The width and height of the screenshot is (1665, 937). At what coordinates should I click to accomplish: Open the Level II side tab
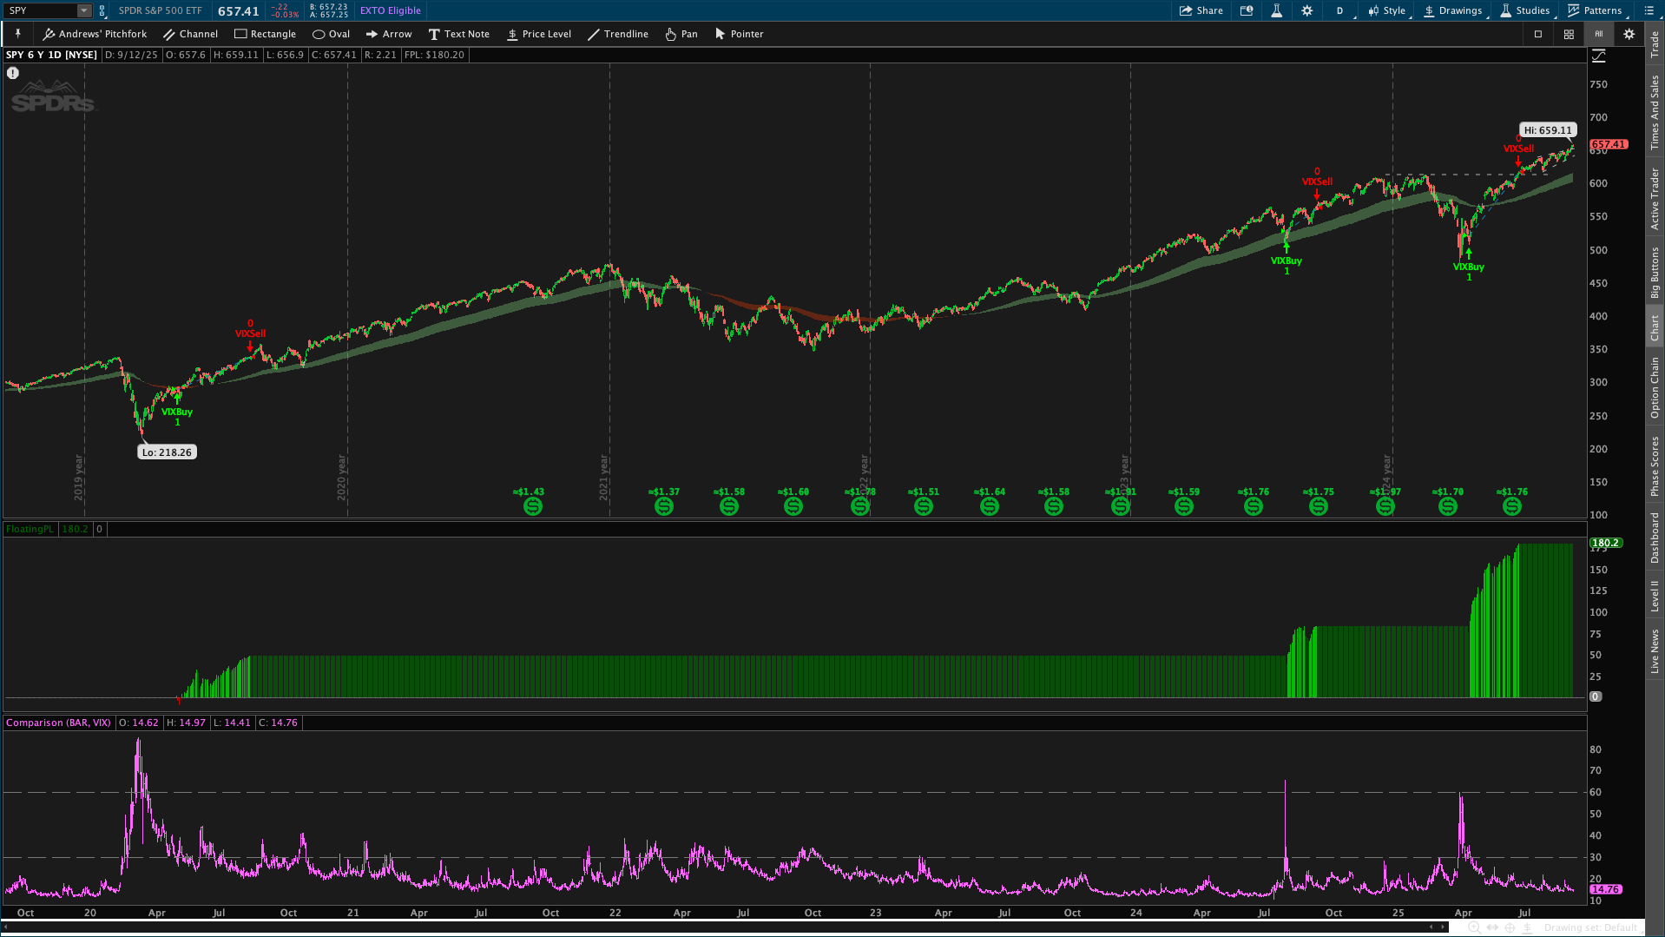tap(1655, 595)
